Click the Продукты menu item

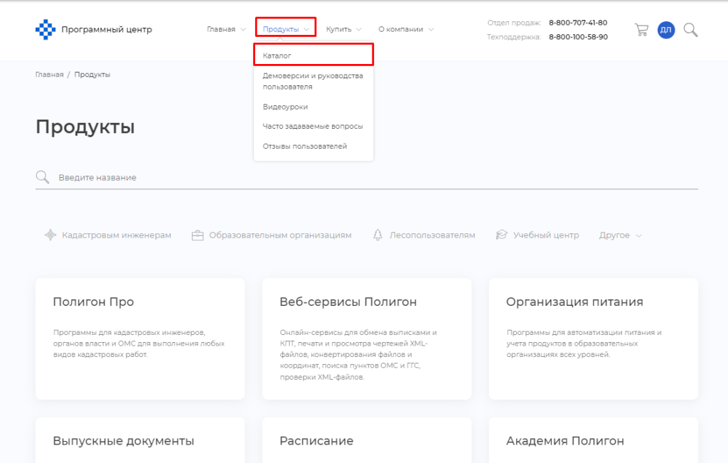[280, 29]
